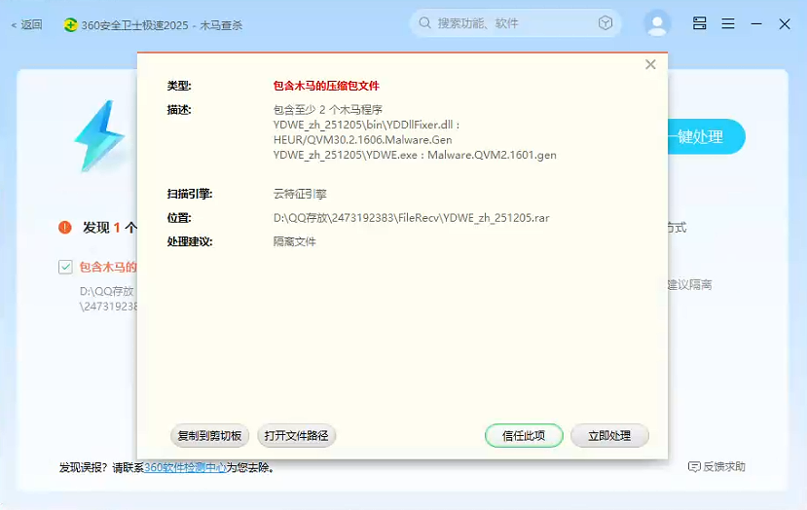Focus the 搜索功能、软件 search field
807x510 pixels.
tap(515, 23)
